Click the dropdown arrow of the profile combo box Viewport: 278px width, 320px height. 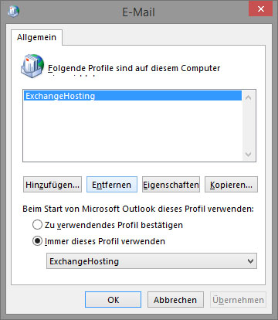pyautogui.click(x=250, y=261)
